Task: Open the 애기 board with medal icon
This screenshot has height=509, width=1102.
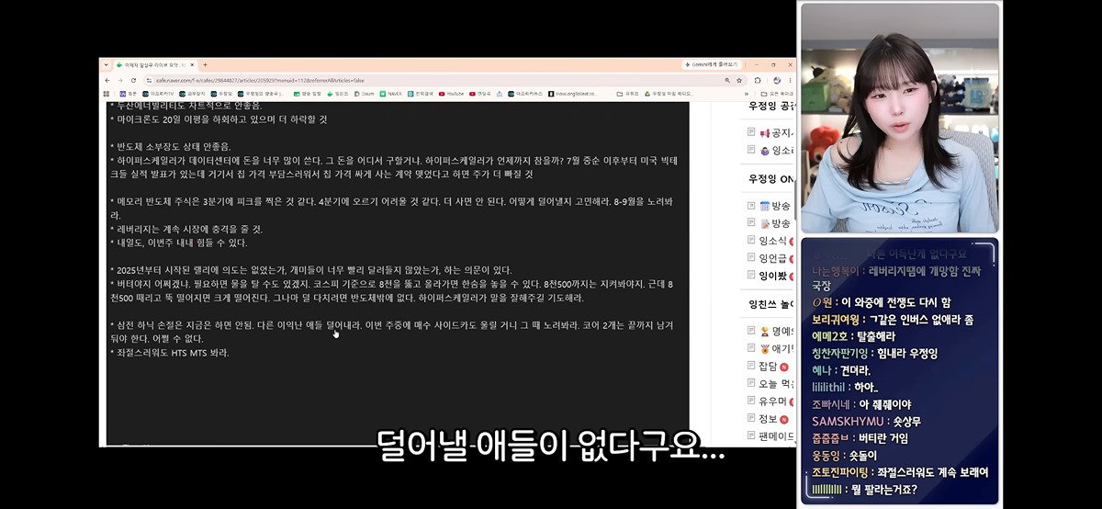Action: 772,348
